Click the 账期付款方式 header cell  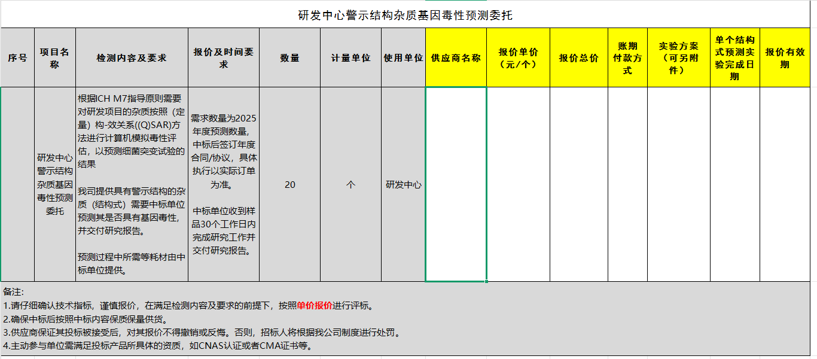[x=627, y=58]
